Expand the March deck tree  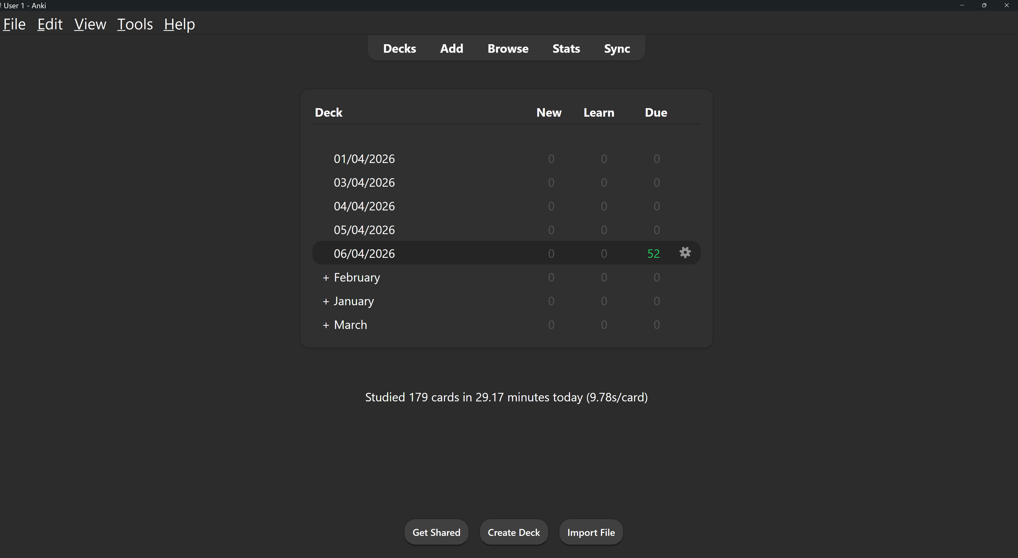[326, 325]
